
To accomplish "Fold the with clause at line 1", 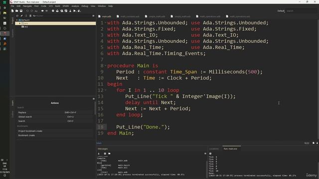I will click(x=106, y=22).
